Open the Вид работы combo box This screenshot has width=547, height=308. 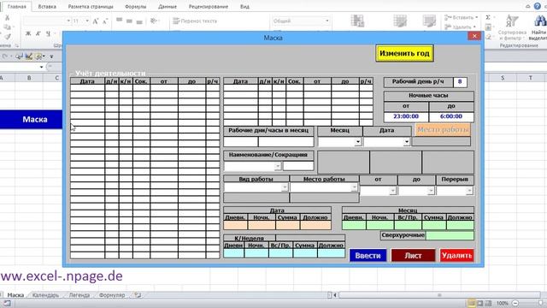[285, 187]
